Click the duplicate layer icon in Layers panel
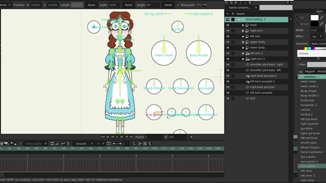Image resolution: width=326 pixels, height=183 pixels. tap(231, 2)
